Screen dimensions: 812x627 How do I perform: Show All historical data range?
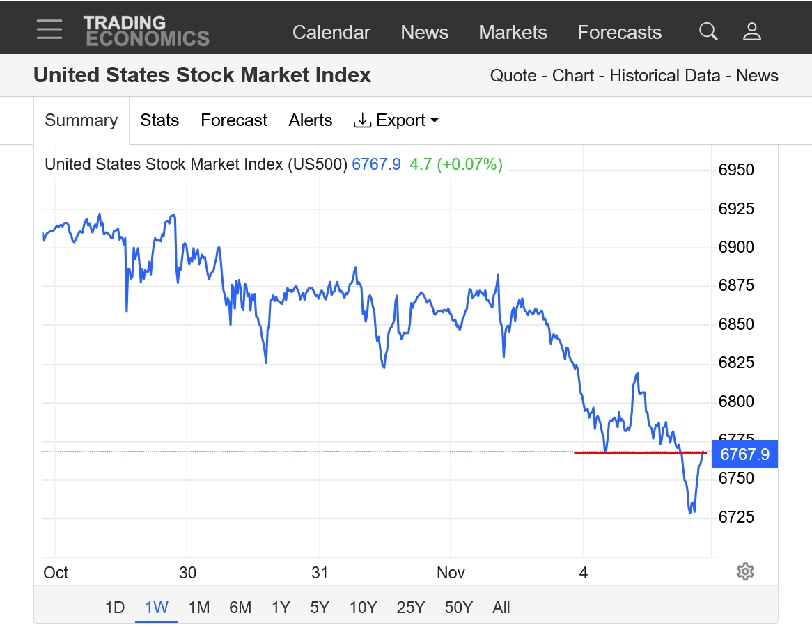click(x=501, y=608)
